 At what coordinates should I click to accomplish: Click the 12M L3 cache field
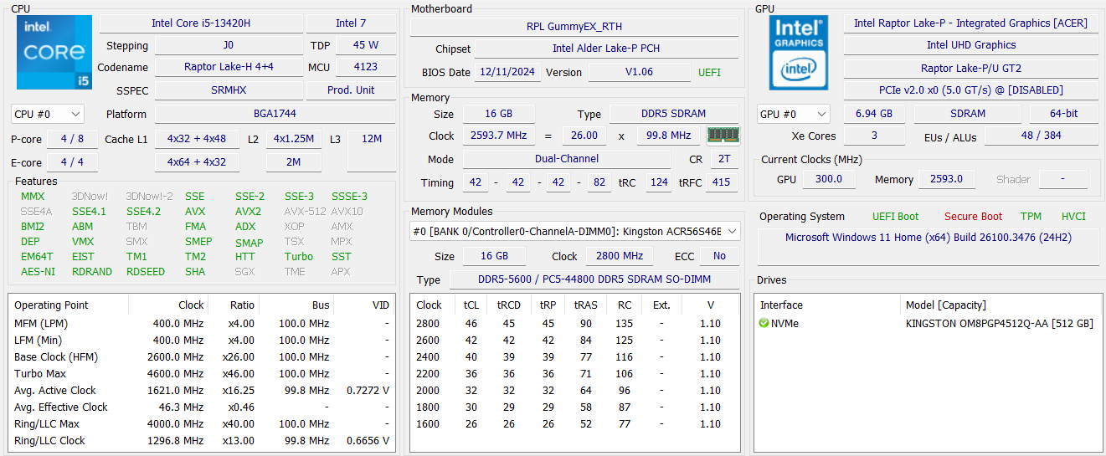pyautogui.click(x=372, y=139)
